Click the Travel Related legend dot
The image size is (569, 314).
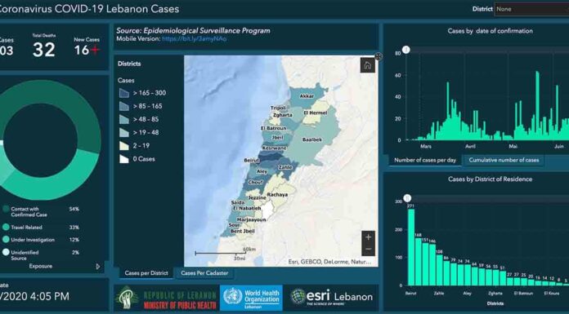[x=6, y=228]
